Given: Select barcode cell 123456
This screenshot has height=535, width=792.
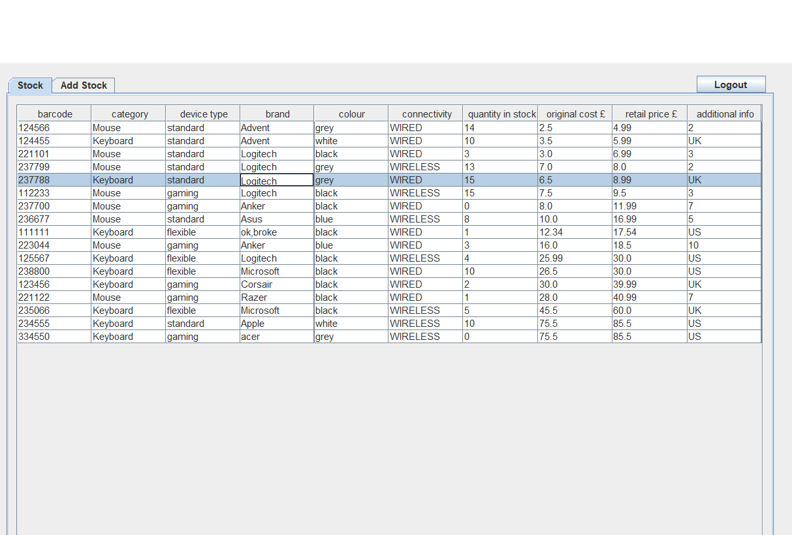Looking at the screenshot, I should pyautogui.click(x=54, y=284).
